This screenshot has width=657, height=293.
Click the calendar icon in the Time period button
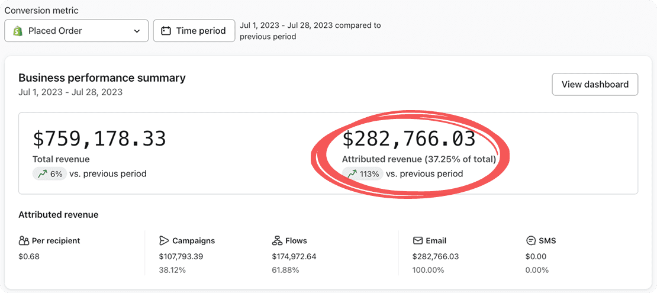(166, 31)
